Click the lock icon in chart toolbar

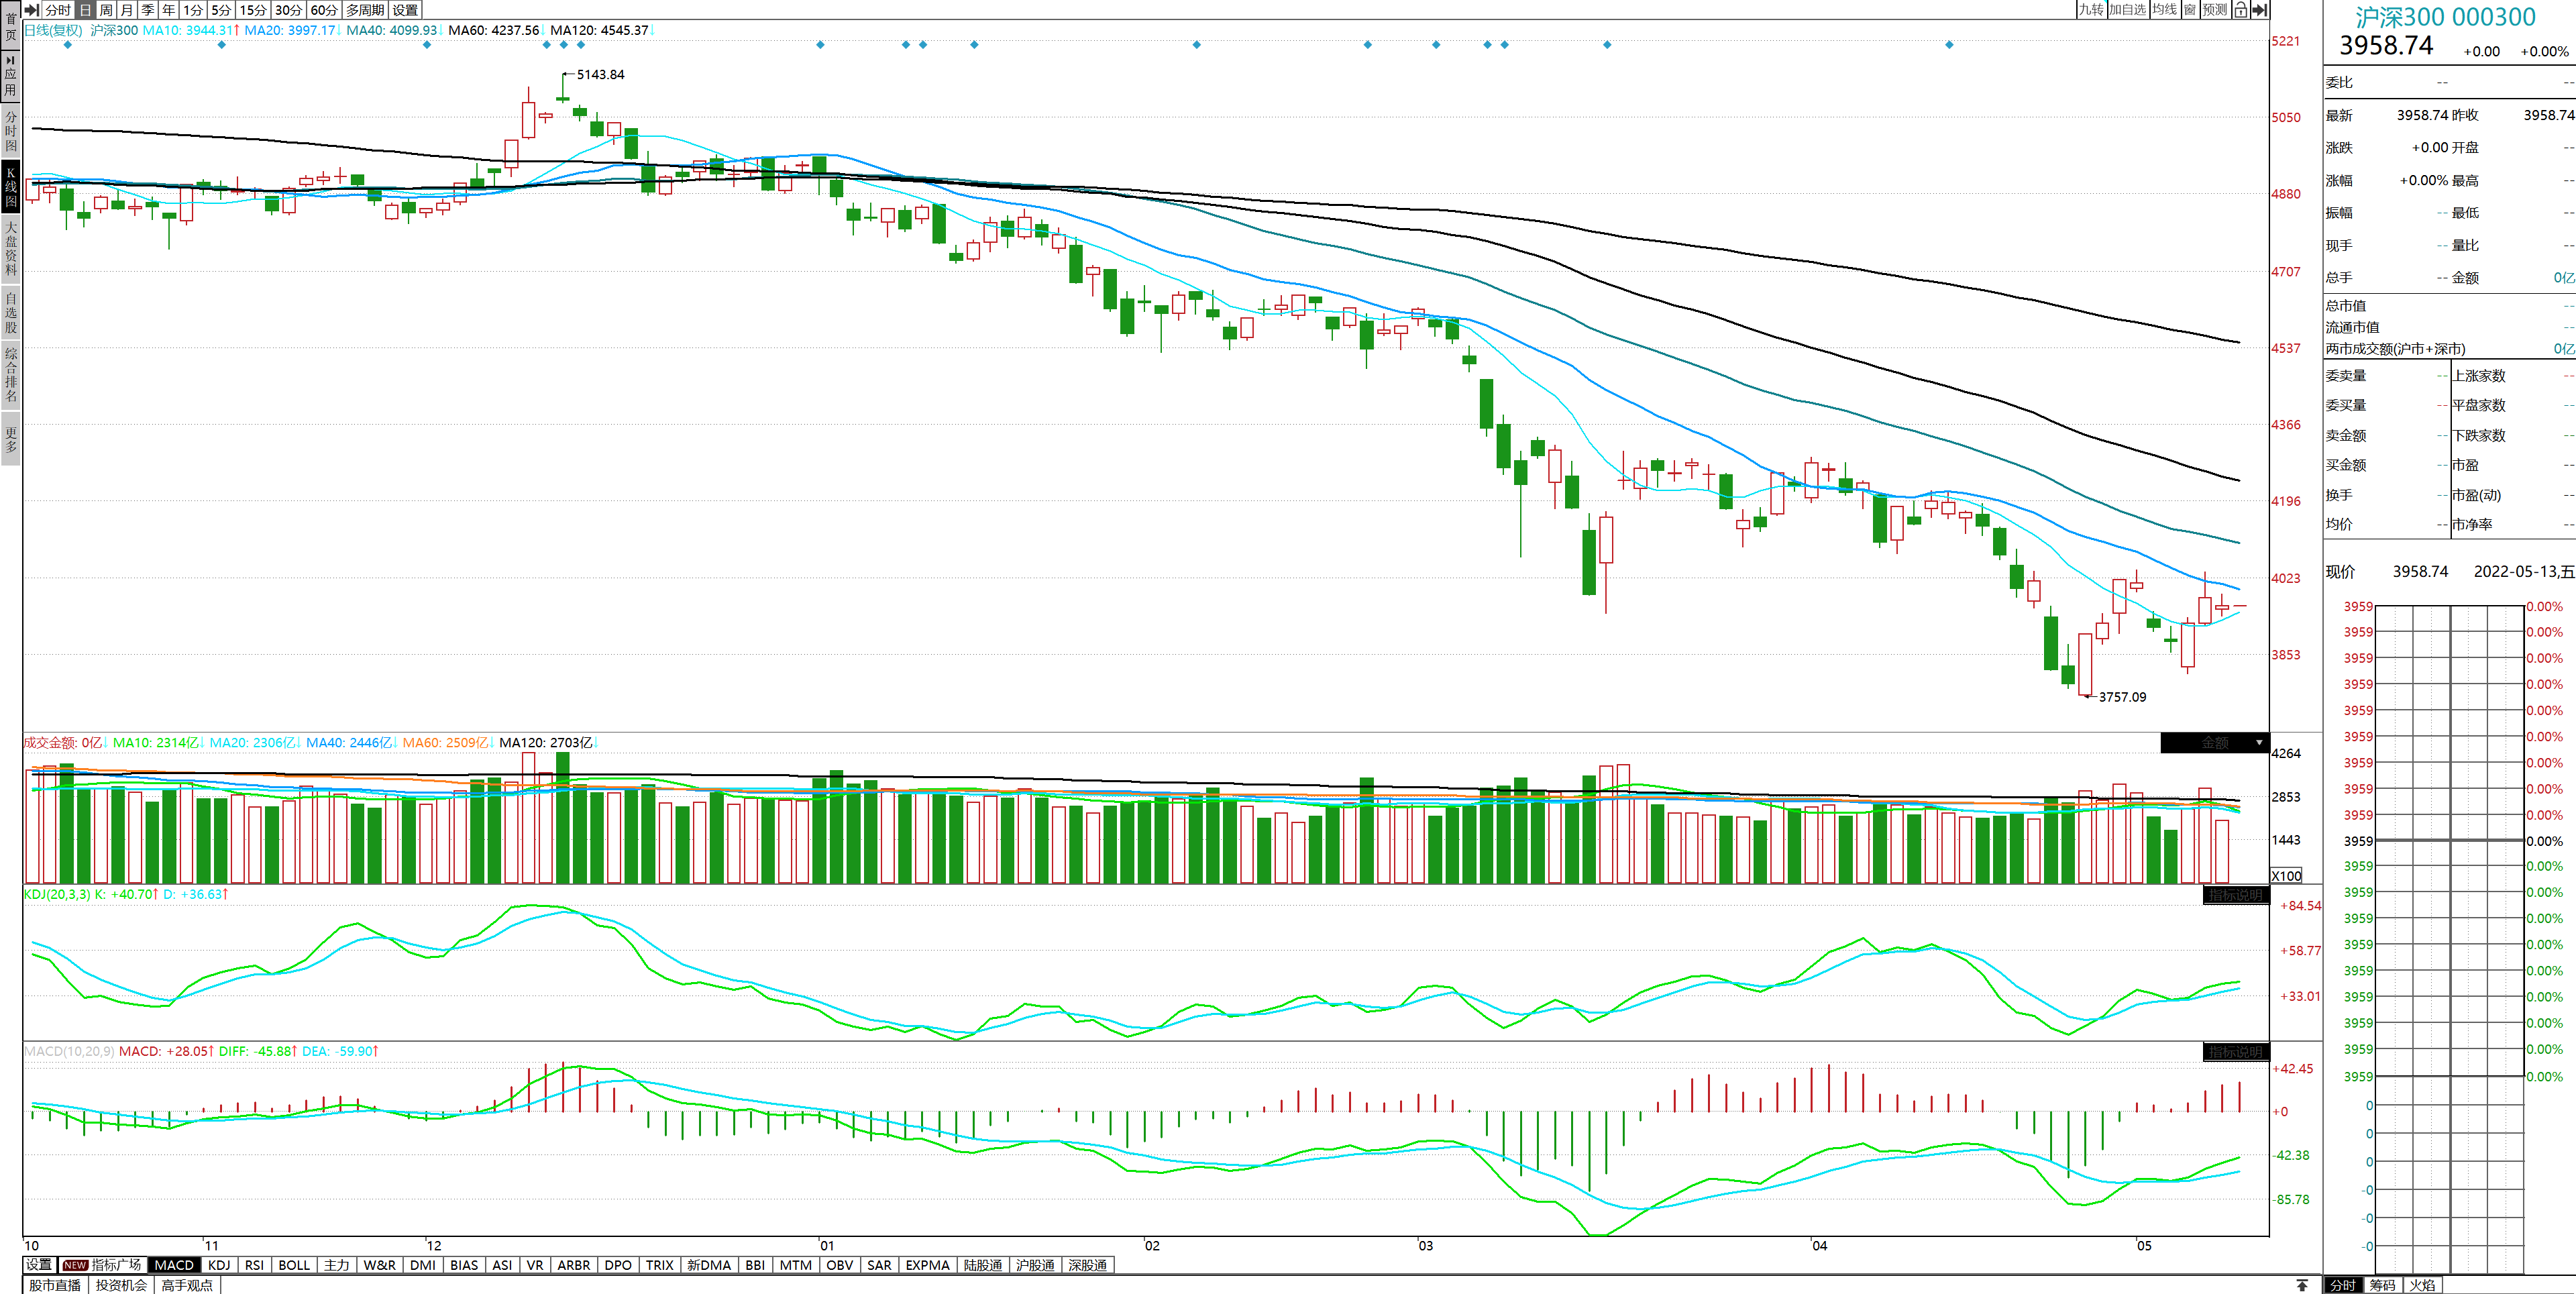tap(2241, 10)
